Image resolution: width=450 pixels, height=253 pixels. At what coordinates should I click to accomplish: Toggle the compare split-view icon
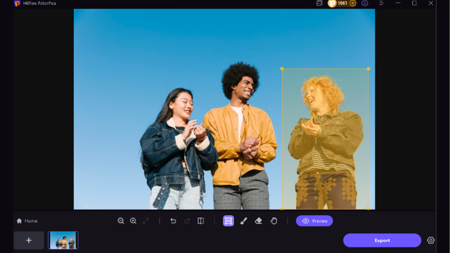coord(201,221)
